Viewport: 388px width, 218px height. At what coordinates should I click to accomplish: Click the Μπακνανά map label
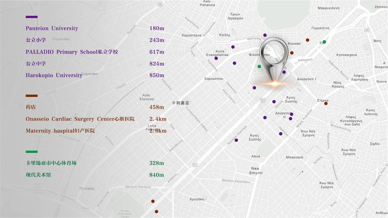tap(294, 157)
